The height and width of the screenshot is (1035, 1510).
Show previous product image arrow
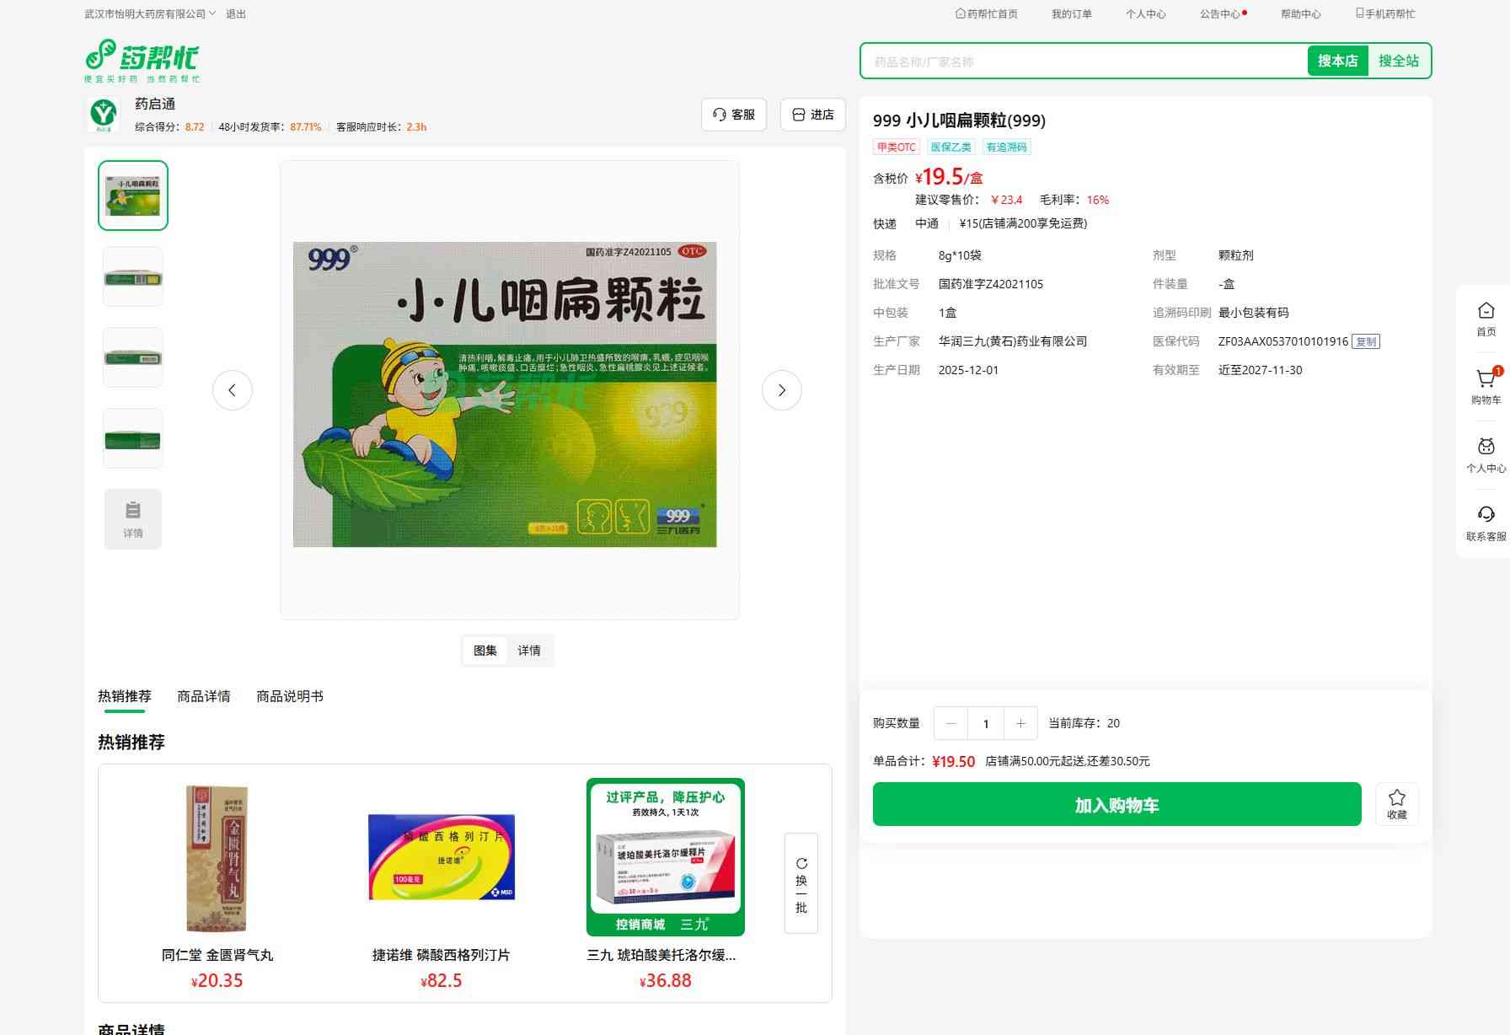[x=233, y=390]
